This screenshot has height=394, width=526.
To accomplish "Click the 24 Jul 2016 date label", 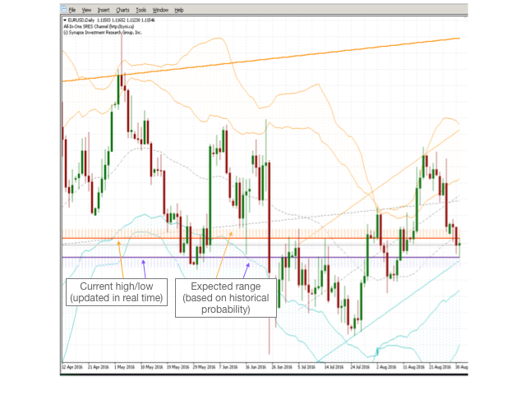I will click(x=360, y=367).
